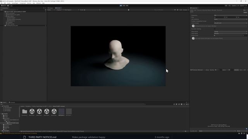Click the Pause button in the toolbar
The width and height of the screenshot is (248, 139).
pyautogui.click(x=124, y=5)
